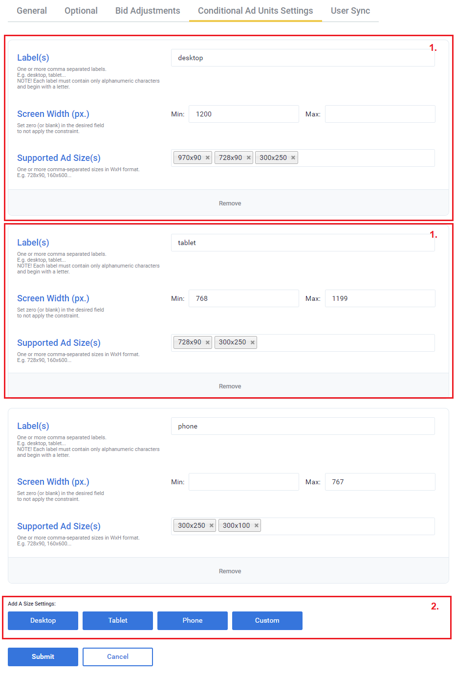Remove 728x90 tag from tablet sizes
456x677 pixels.
208,342
